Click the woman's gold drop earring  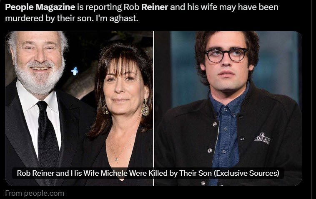pos(145,108)
